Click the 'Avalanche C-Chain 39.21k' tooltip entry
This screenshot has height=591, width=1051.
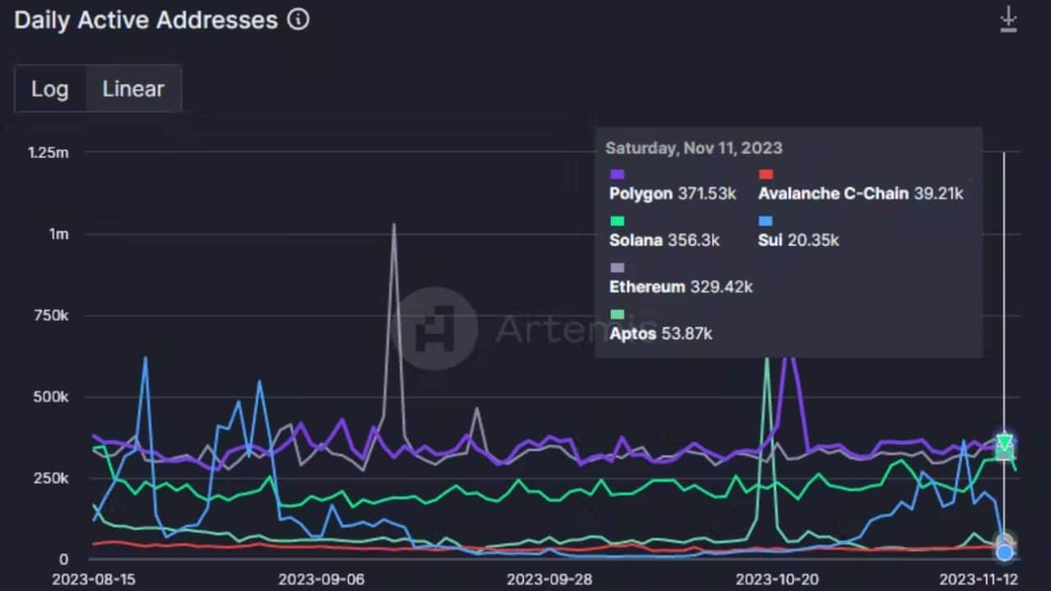tap(861, 194)
